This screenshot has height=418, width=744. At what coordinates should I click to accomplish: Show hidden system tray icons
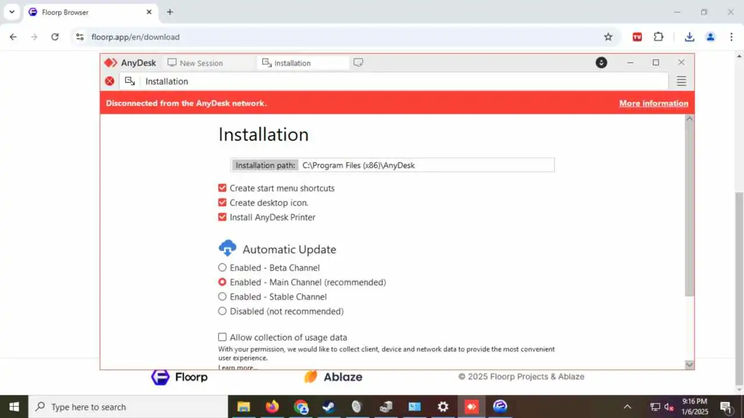627,406
